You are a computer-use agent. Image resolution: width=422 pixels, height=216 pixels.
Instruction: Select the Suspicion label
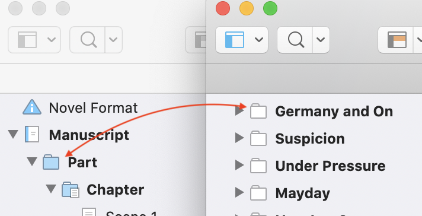pyautogui.click(x=310, y=139)
